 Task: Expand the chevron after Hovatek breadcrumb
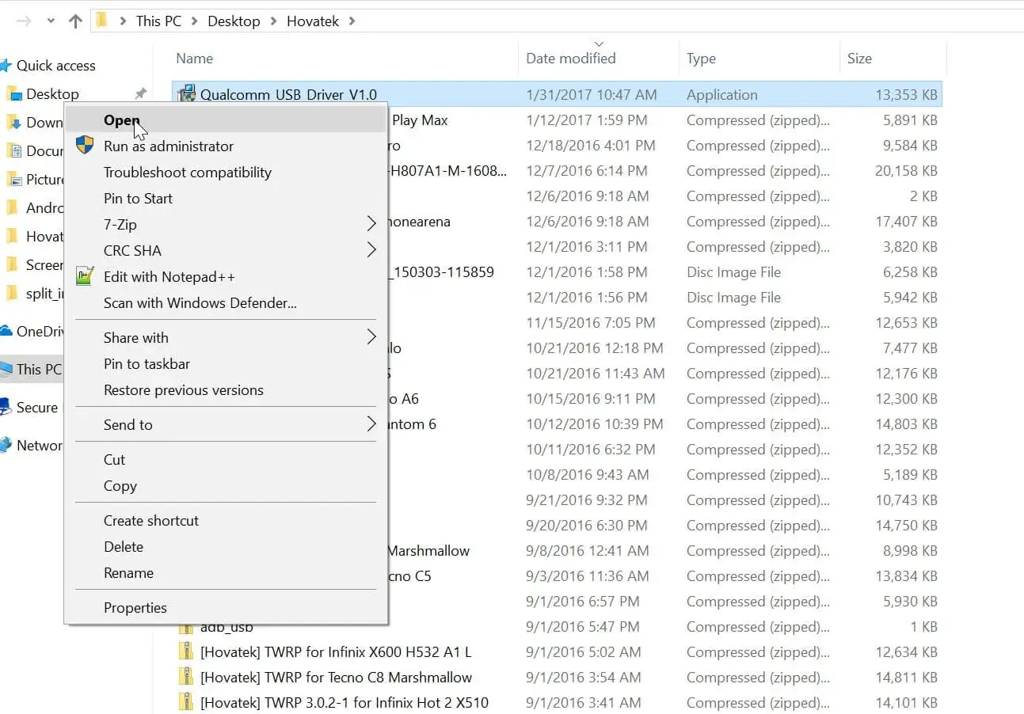pos(352,21)
